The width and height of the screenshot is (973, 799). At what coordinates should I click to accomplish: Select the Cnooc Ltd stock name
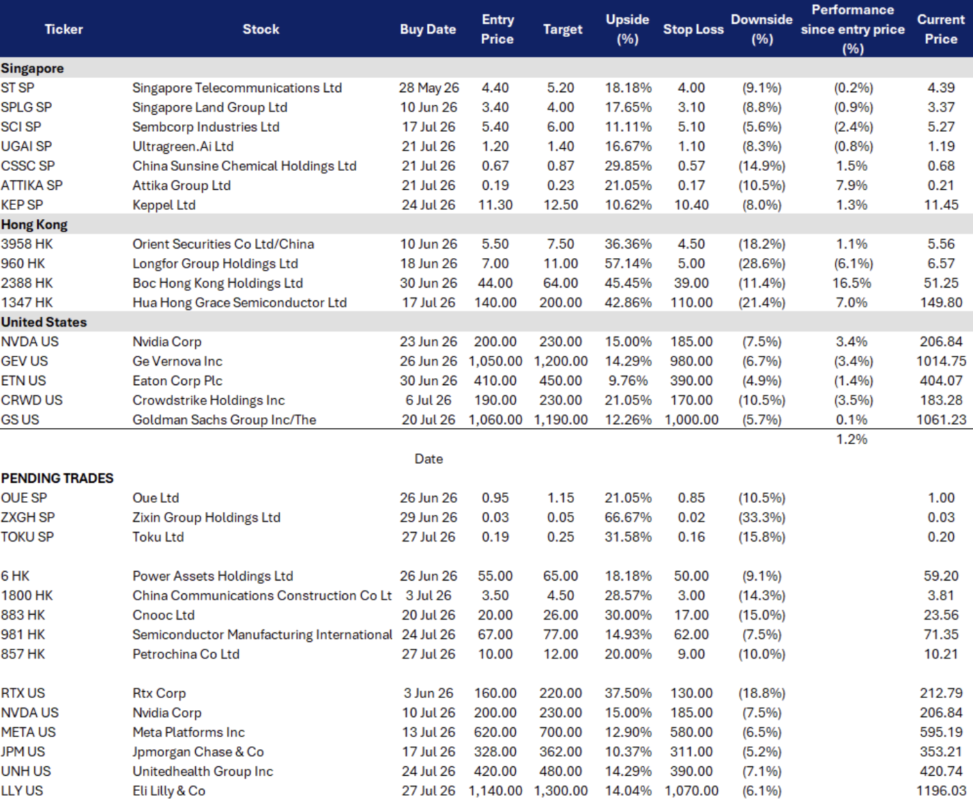click(163, 615)
